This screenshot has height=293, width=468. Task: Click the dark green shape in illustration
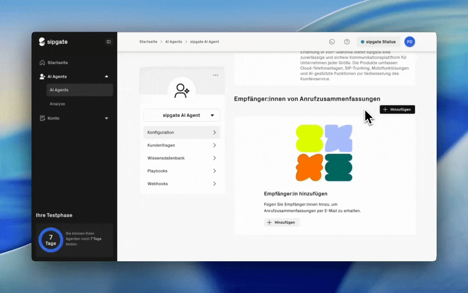[x=338, y=168]
